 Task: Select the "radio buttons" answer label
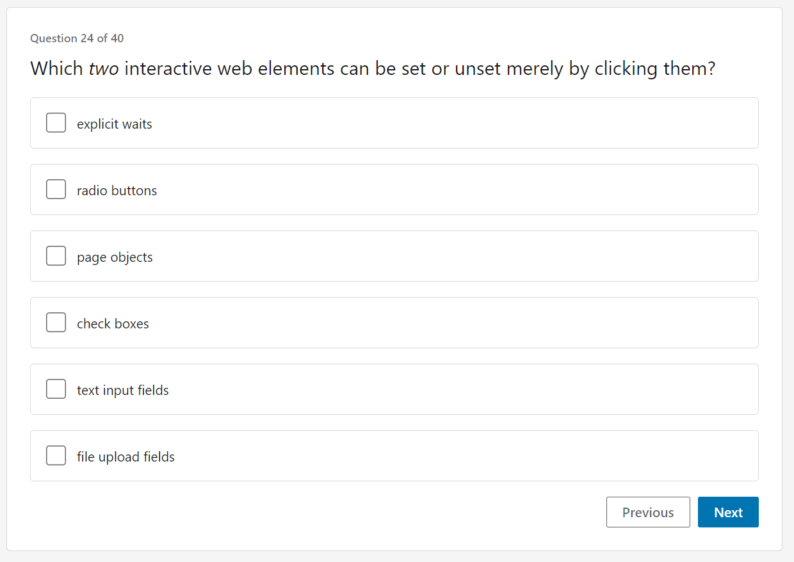pyautogui.click(x=117, y=190)
